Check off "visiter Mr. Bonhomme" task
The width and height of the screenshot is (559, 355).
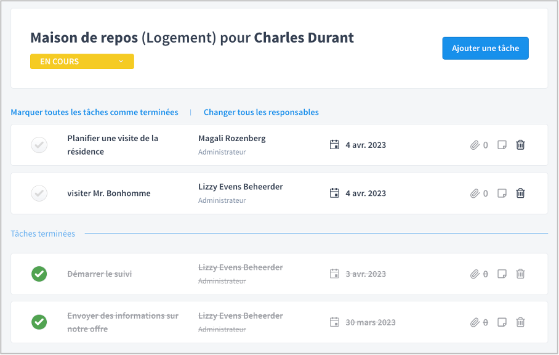point(39,194)
